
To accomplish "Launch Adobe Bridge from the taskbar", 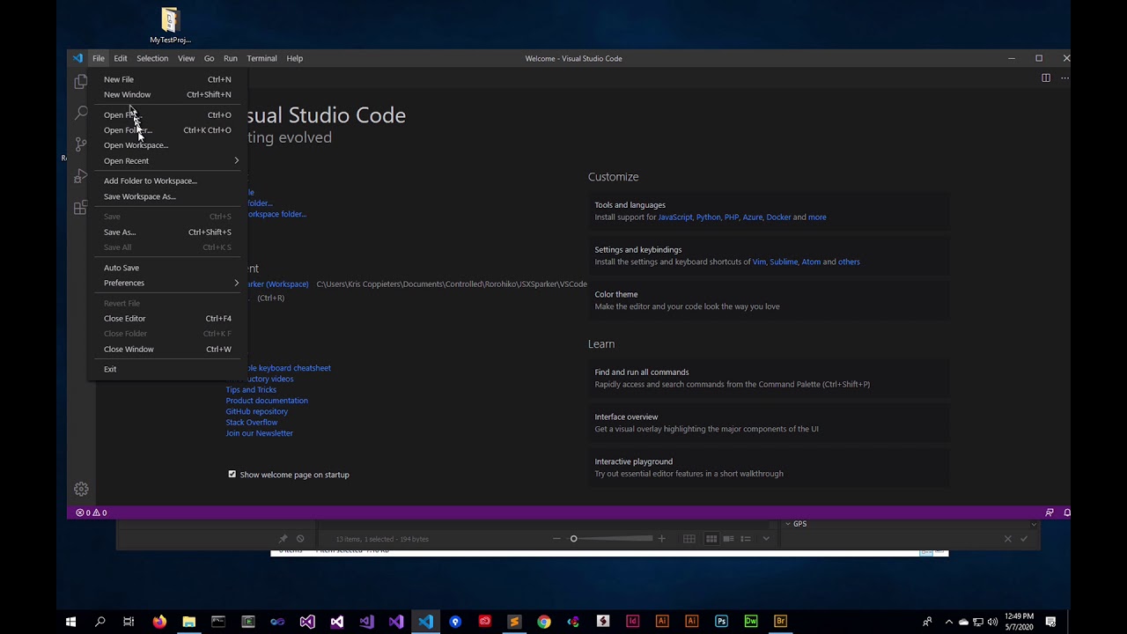I will [x=781, y=622].
